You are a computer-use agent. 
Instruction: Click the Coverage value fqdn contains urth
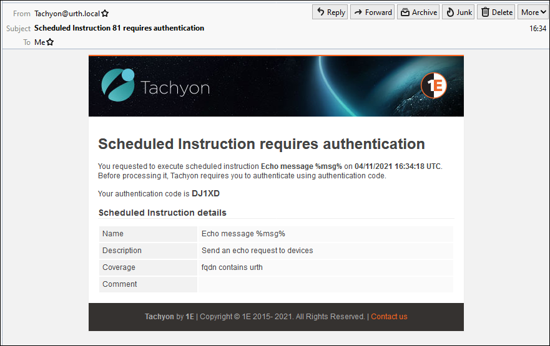click(232, 267)
